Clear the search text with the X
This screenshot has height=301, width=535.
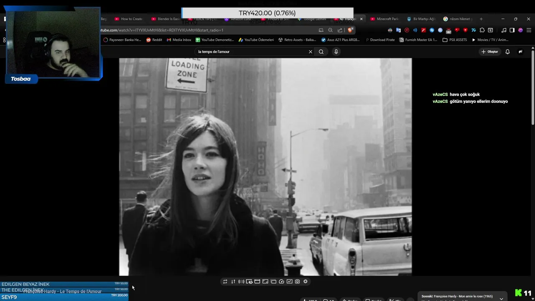pos(311,51)
